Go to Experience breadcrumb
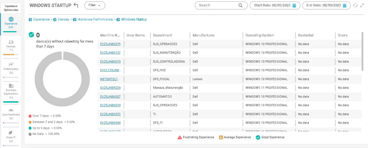Image resolution: width=368 pixels, height=148 pixels. [41, 19]
